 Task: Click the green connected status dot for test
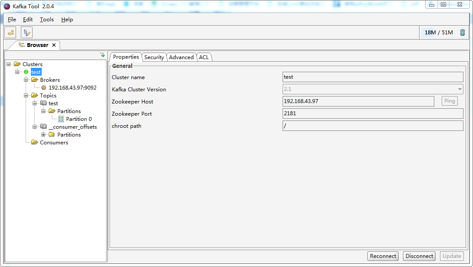[26, 72]
